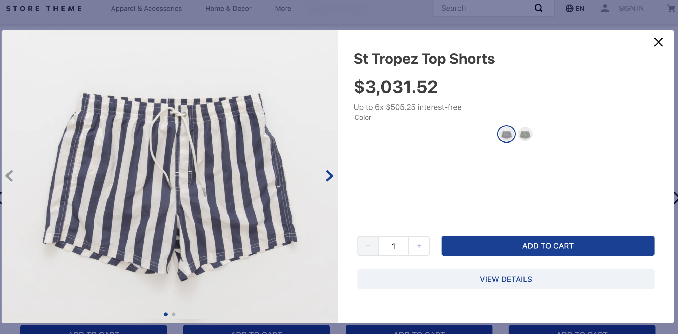Click the user account icon

coord(605,9)
